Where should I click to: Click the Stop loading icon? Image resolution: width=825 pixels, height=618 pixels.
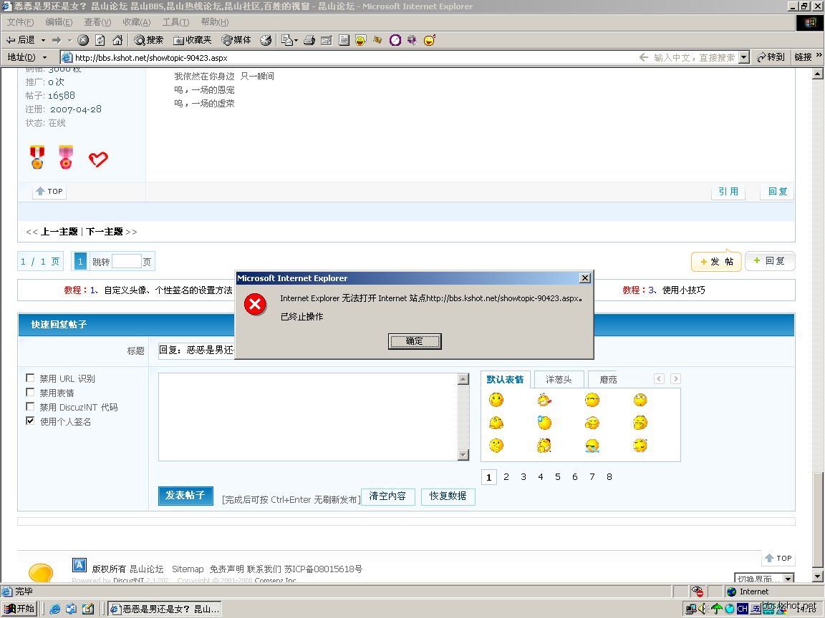click(x=83, y=40)
